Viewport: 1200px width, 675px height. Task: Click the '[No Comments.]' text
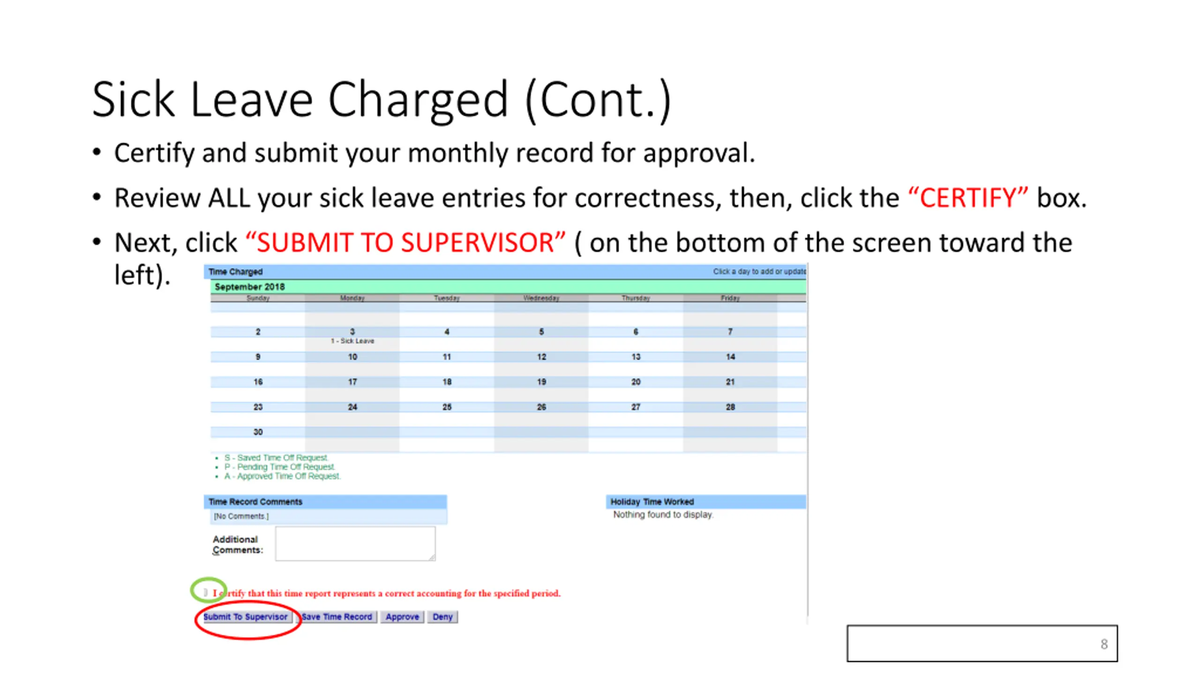pyautogui.click(x=241, y=516)
